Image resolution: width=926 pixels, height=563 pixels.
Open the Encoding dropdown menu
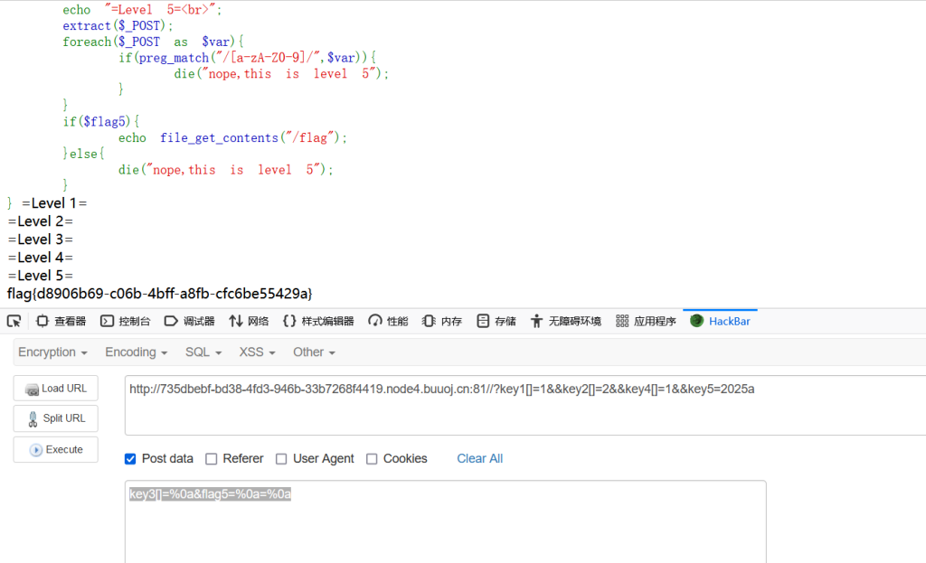pos(137,352)
